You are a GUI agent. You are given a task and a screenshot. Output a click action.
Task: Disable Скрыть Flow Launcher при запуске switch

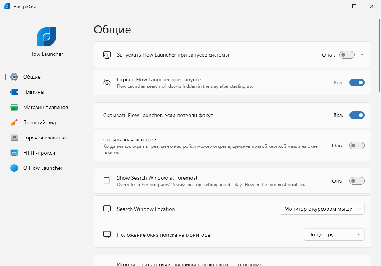pos(357,82)
